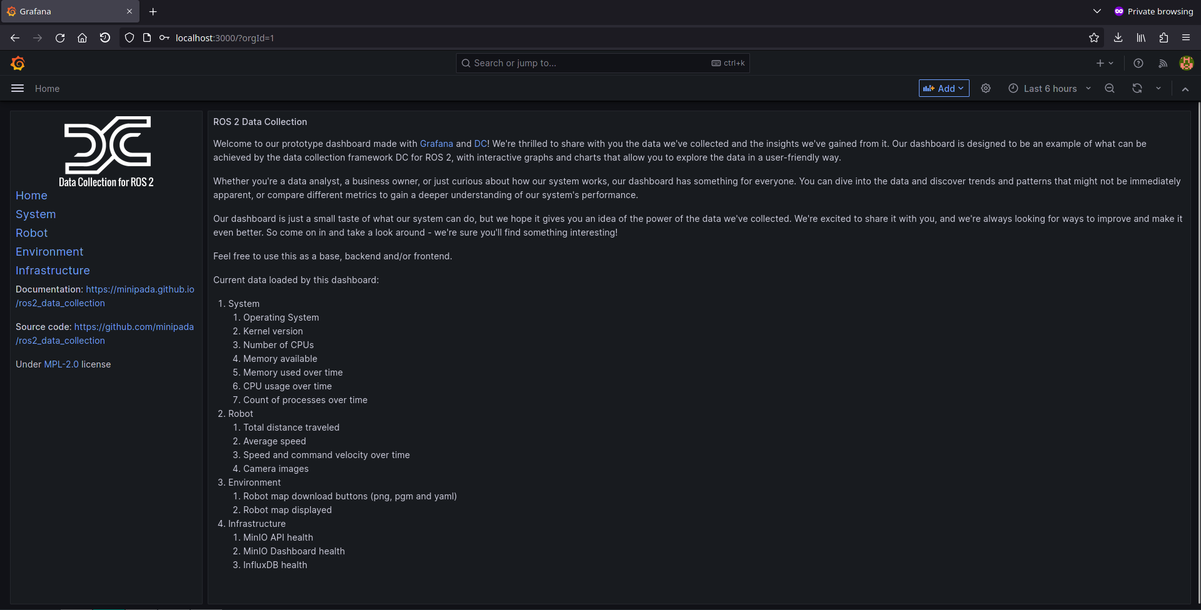The width and height of the screenshot is (1201, 610).
Task: Open the Robot dashboard link
Action: [x=32, y=233]
